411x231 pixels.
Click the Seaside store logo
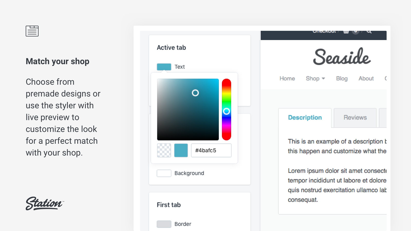pyautogui.click(x=341, y=57)
